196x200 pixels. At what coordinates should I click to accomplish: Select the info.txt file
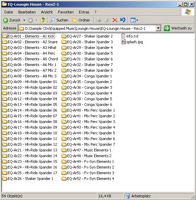[x=130, y=36]
